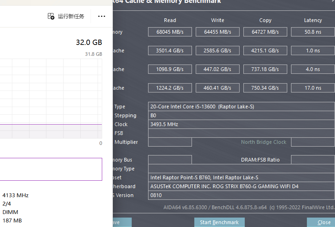
Task: Open the three-dot more options menu
Action: pos(101,16)
